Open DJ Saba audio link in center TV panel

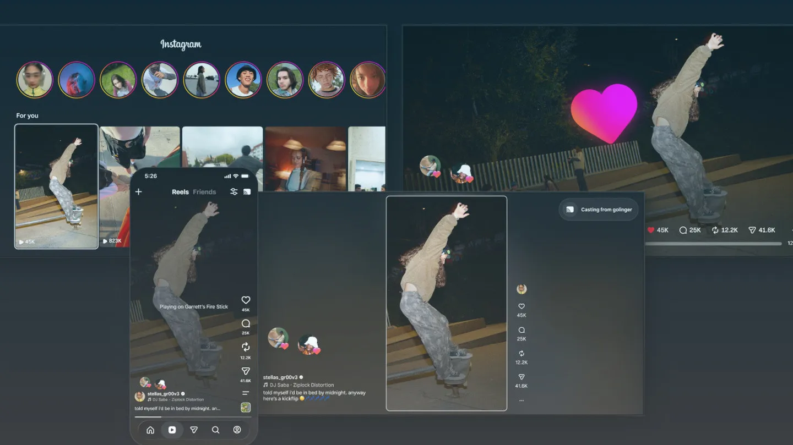click(302, 385)
